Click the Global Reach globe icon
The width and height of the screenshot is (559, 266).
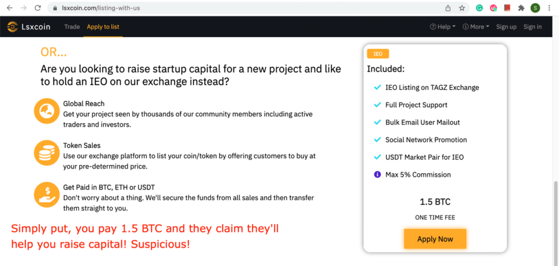pyautogui.click(x=46, y=111)
